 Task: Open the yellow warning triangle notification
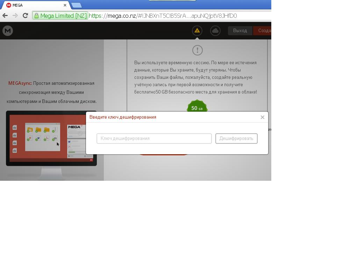coord(197,31)
